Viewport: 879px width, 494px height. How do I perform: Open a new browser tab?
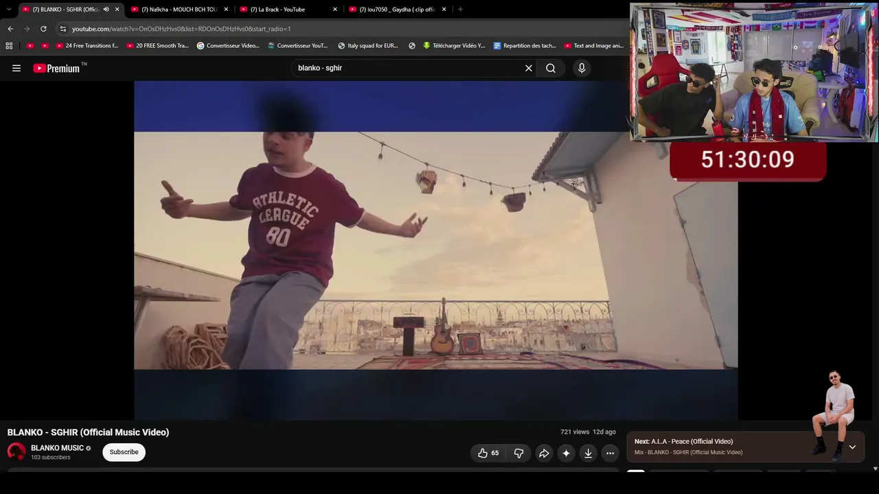pos(460,10)
